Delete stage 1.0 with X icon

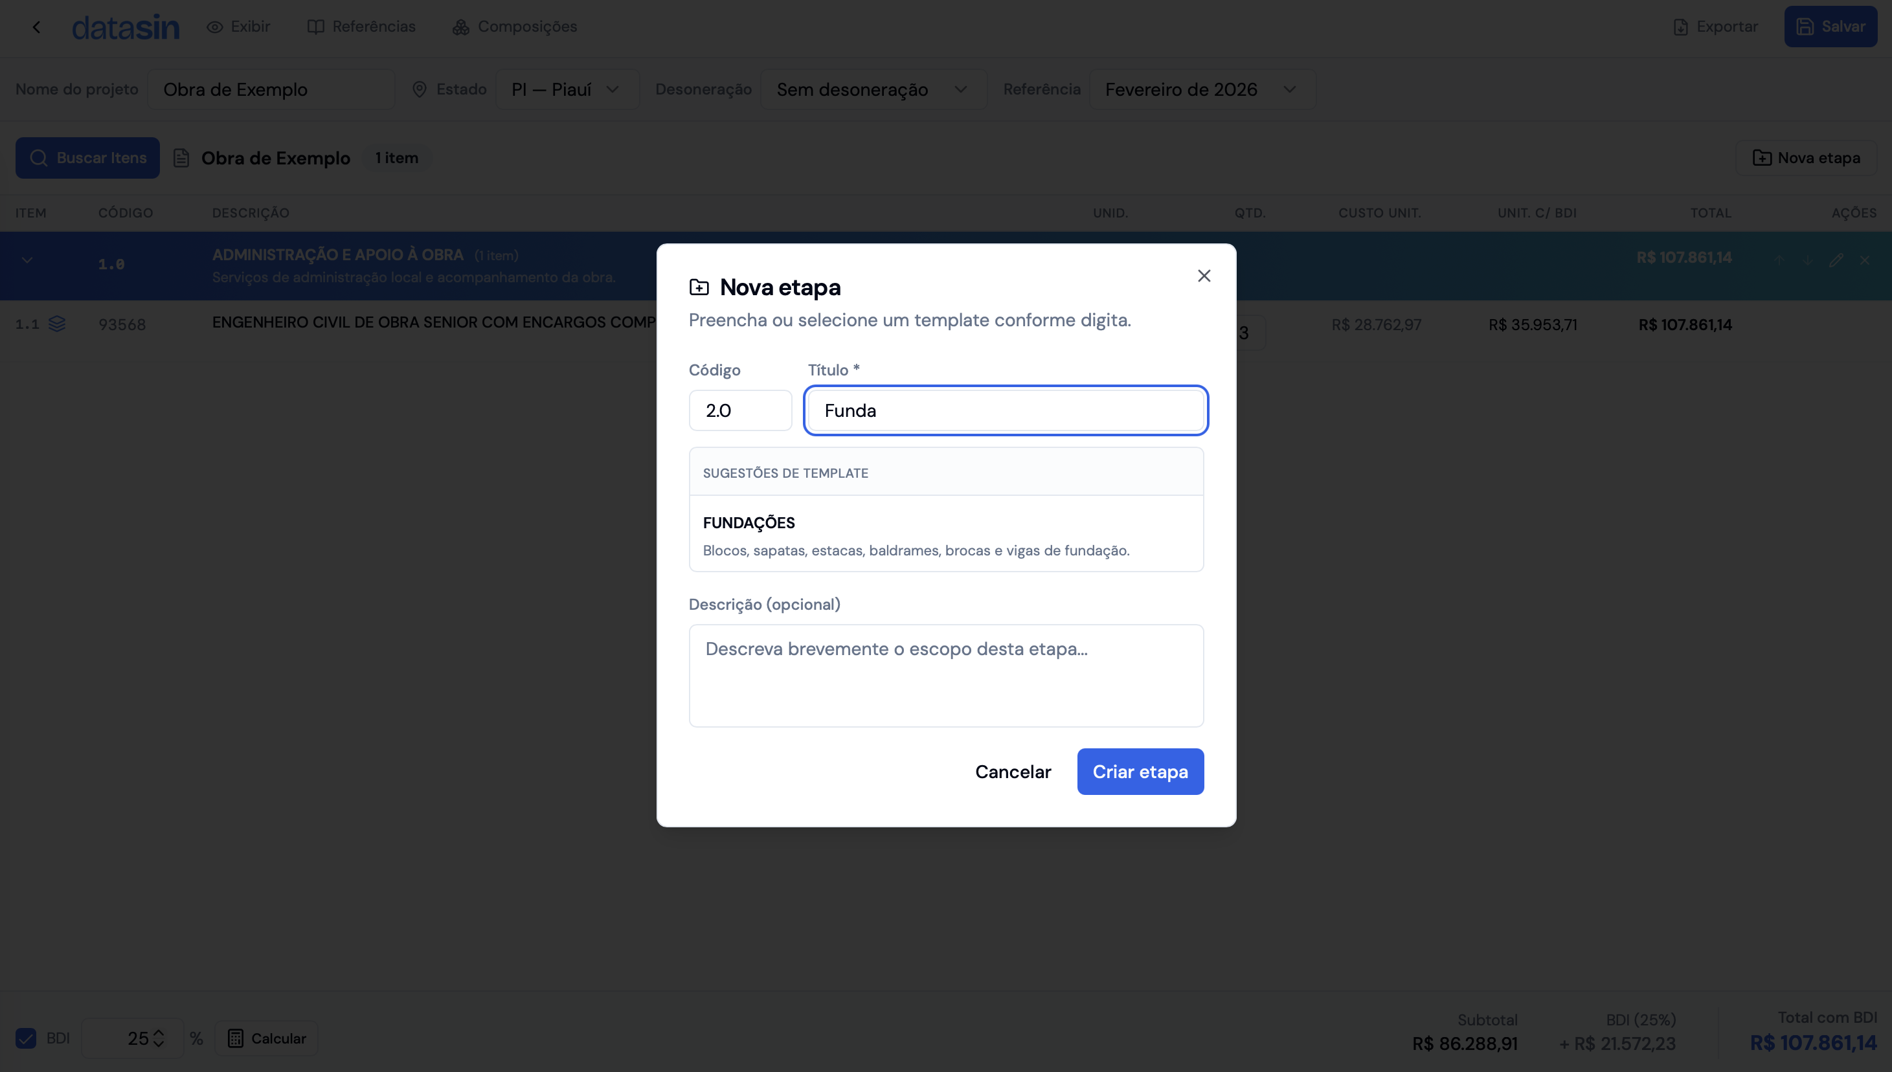pyautogui.click(x=1865, y=260)
